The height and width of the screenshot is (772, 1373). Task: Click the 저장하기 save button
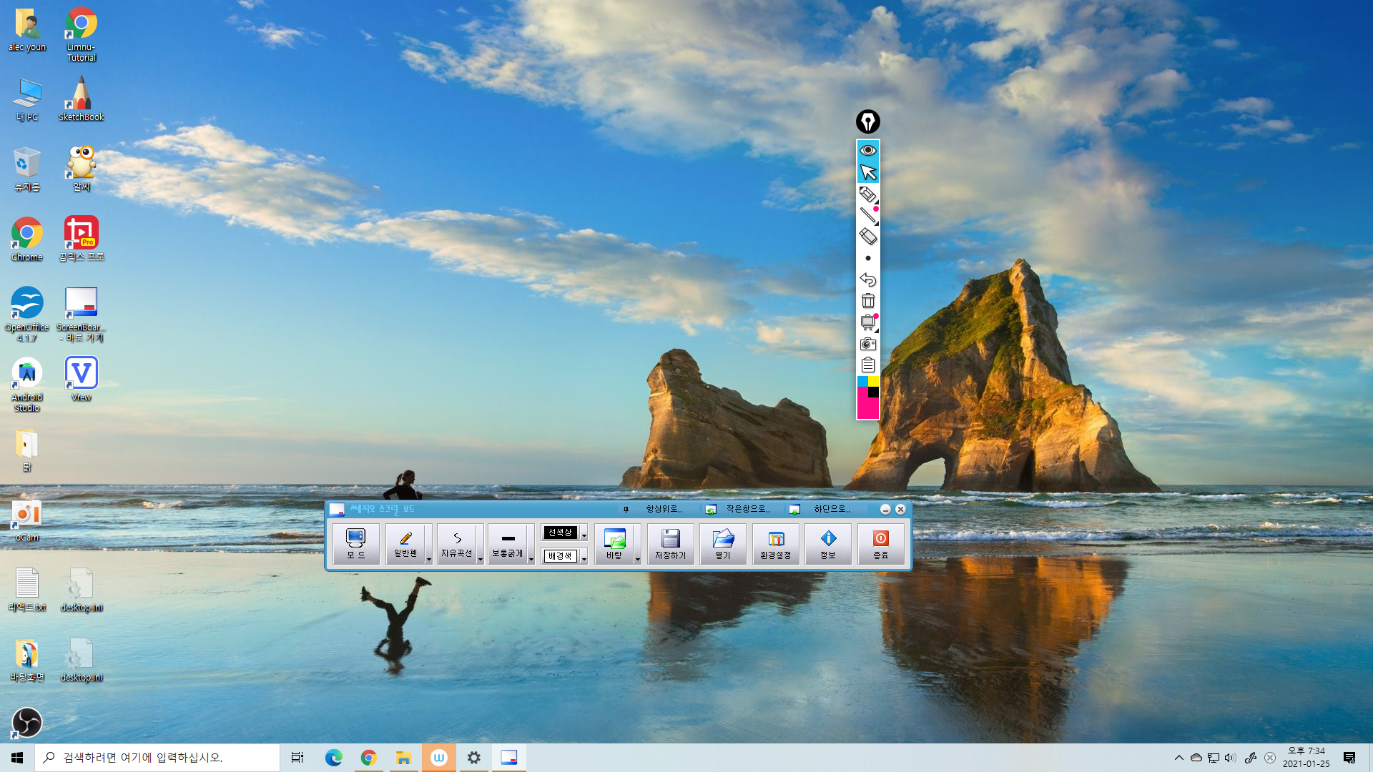coord(670,544)
